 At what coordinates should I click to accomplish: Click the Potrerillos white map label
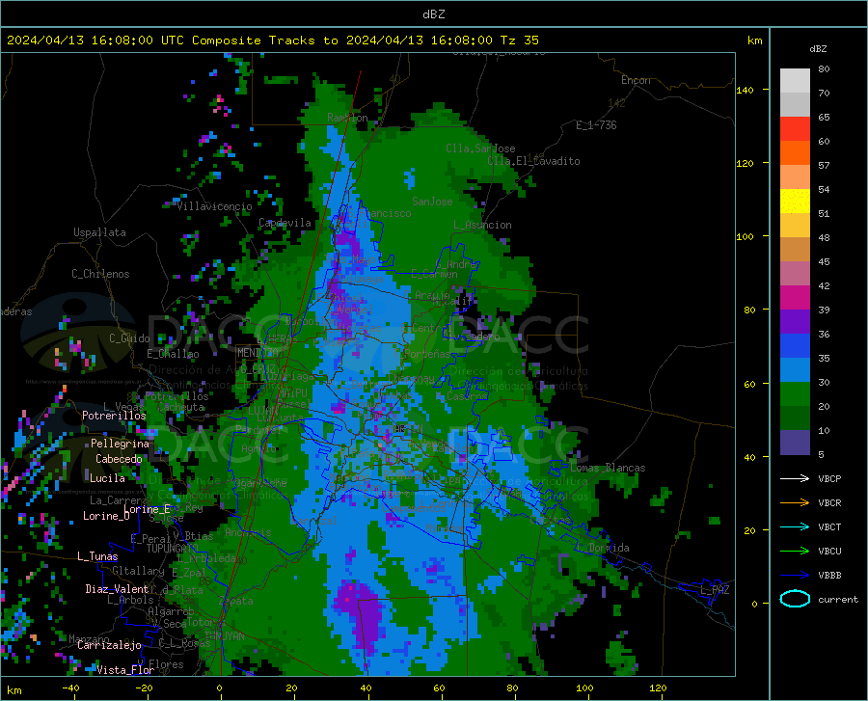click(x=114, y=416)
